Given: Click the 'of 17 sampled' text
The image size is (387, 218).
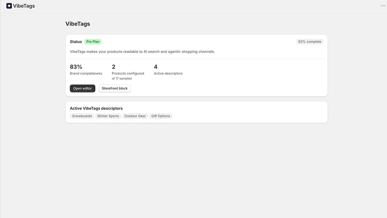Looking at the screenshot, I should [x=122, y=78].
